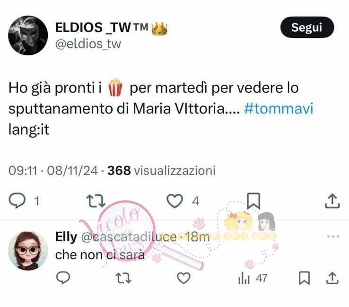The height and width of the screenshot is (307, 349).
Task: Bookmark the main tweet
Action: 253,201
